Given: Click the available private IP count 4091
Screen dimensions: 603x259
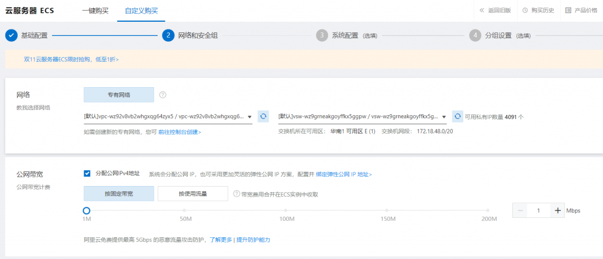Looking at the screenshot, I should [x=511, y=117].
